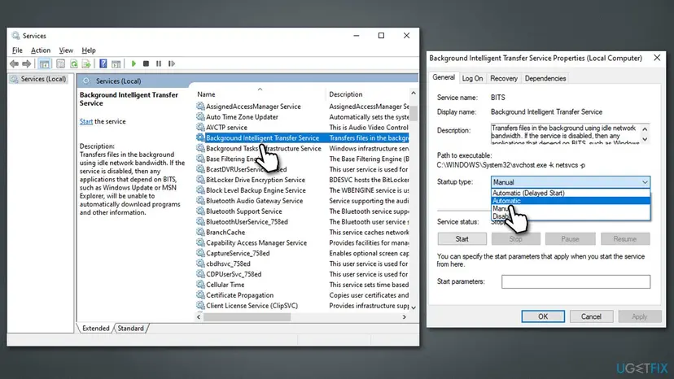Click Cancel in the Properties dialog

[x=591, y=316]
